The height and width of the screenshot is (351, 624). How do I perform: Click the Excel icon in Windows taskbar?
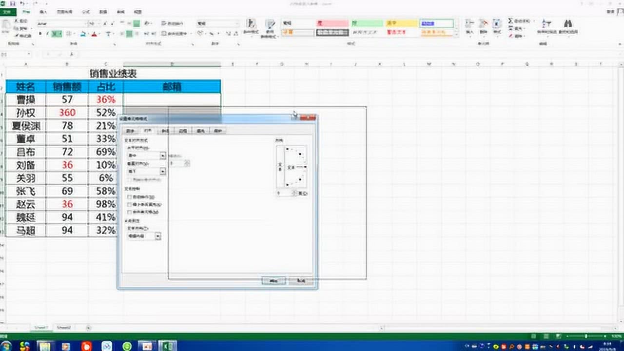(x=168, y=346)
